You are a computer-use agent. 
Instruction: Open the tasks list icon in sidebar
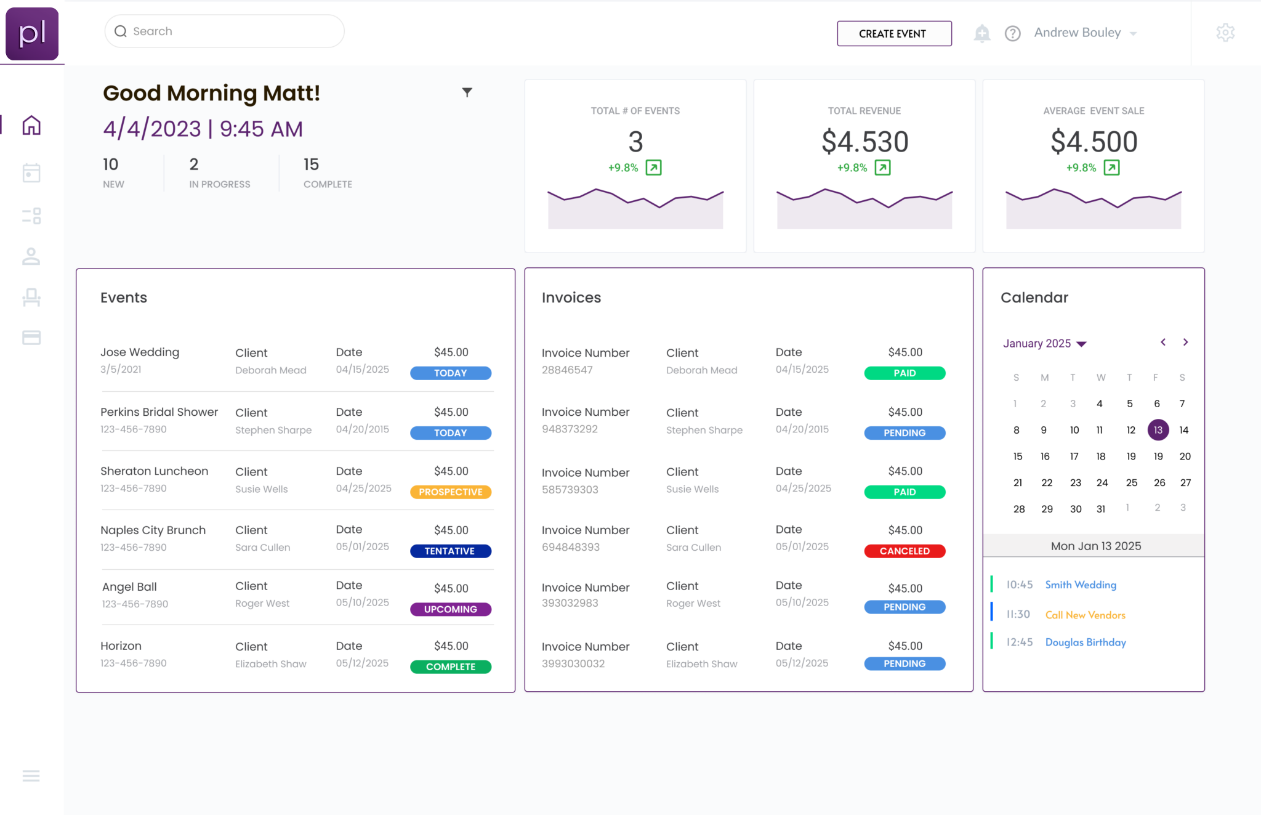pos(31,216)
